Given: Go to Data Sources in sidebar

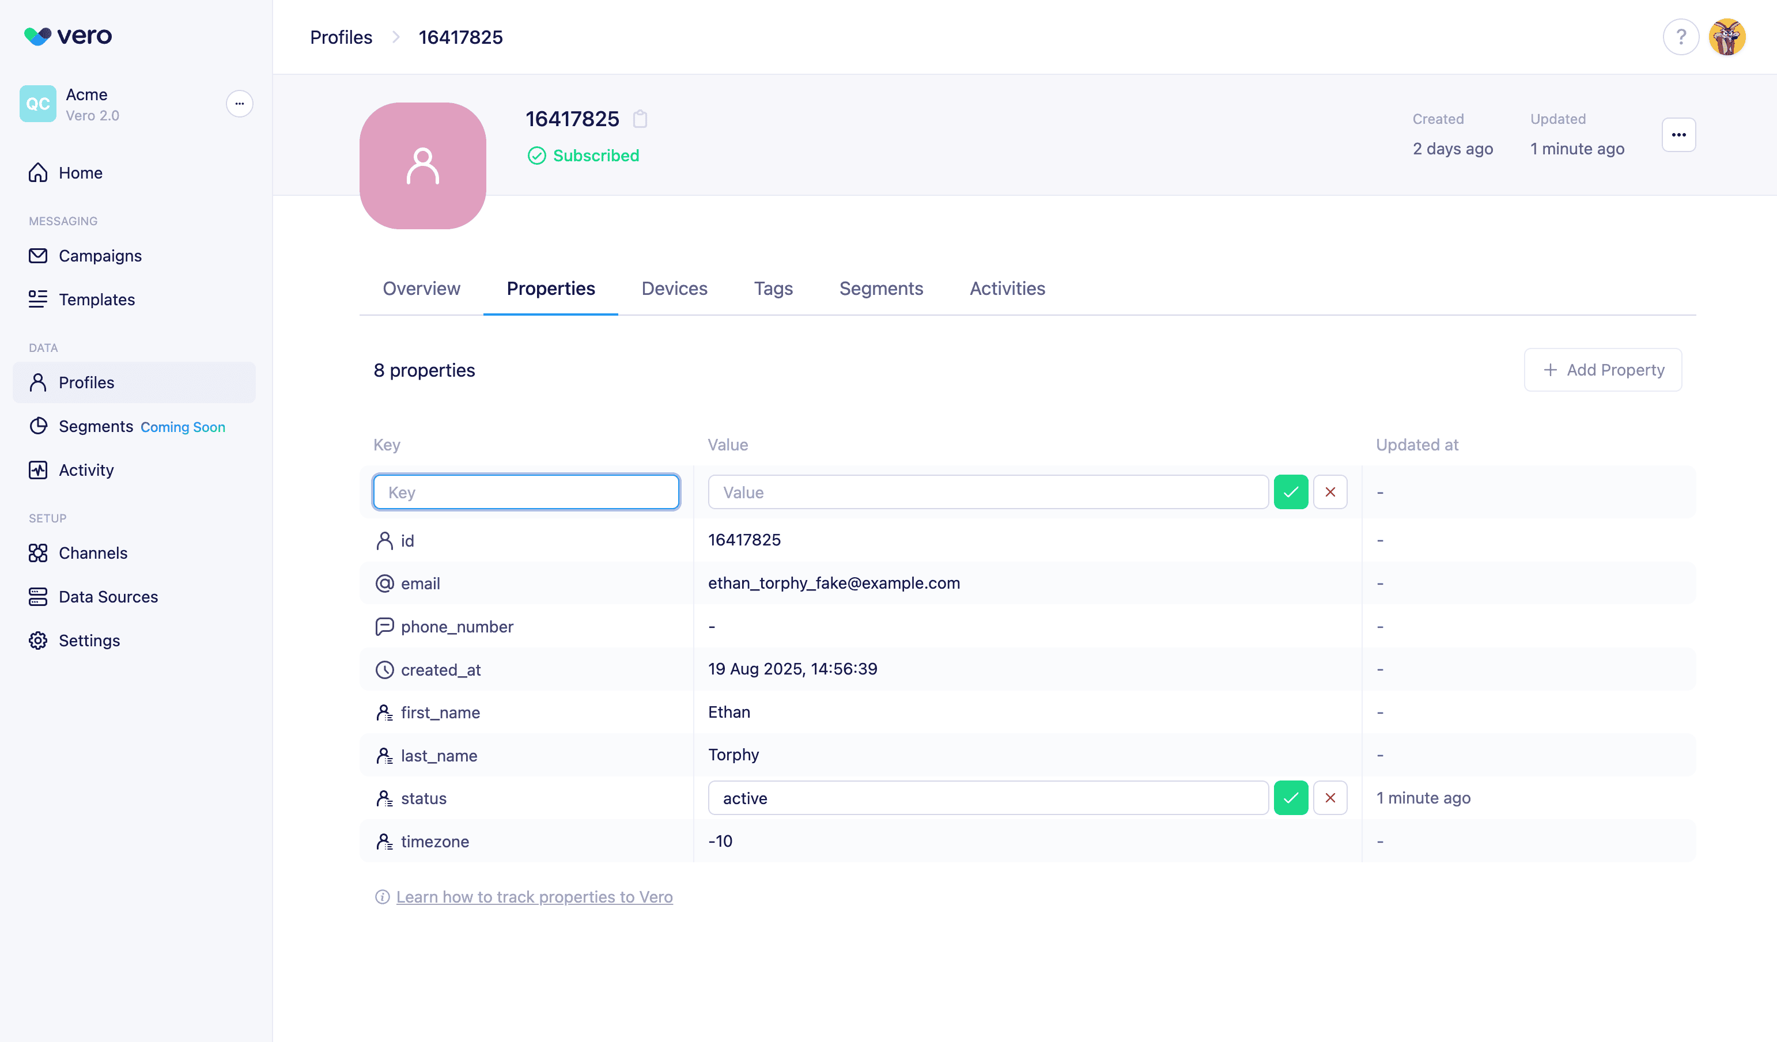Looking at the screenshot, I should click(108, 596).
